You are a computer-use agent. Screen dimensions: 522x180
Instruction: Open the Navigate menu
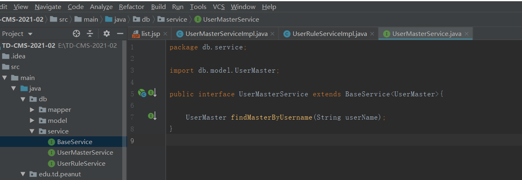(48, 7)
